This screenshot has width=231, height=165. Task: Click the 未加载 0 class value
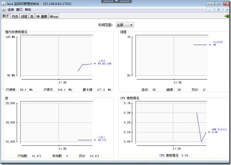(x=60, y=156)
